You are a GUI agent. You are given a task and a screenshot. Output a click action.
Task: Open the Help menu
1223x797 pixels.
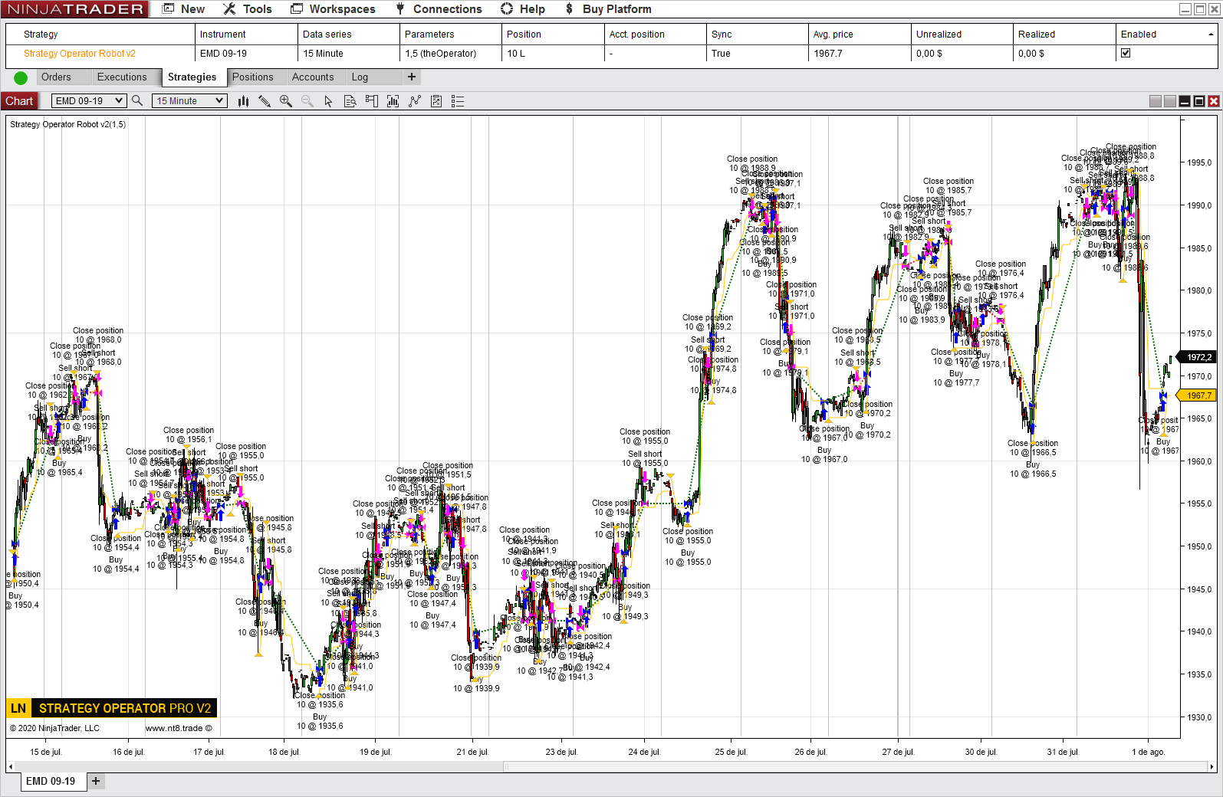click(523, 9)
